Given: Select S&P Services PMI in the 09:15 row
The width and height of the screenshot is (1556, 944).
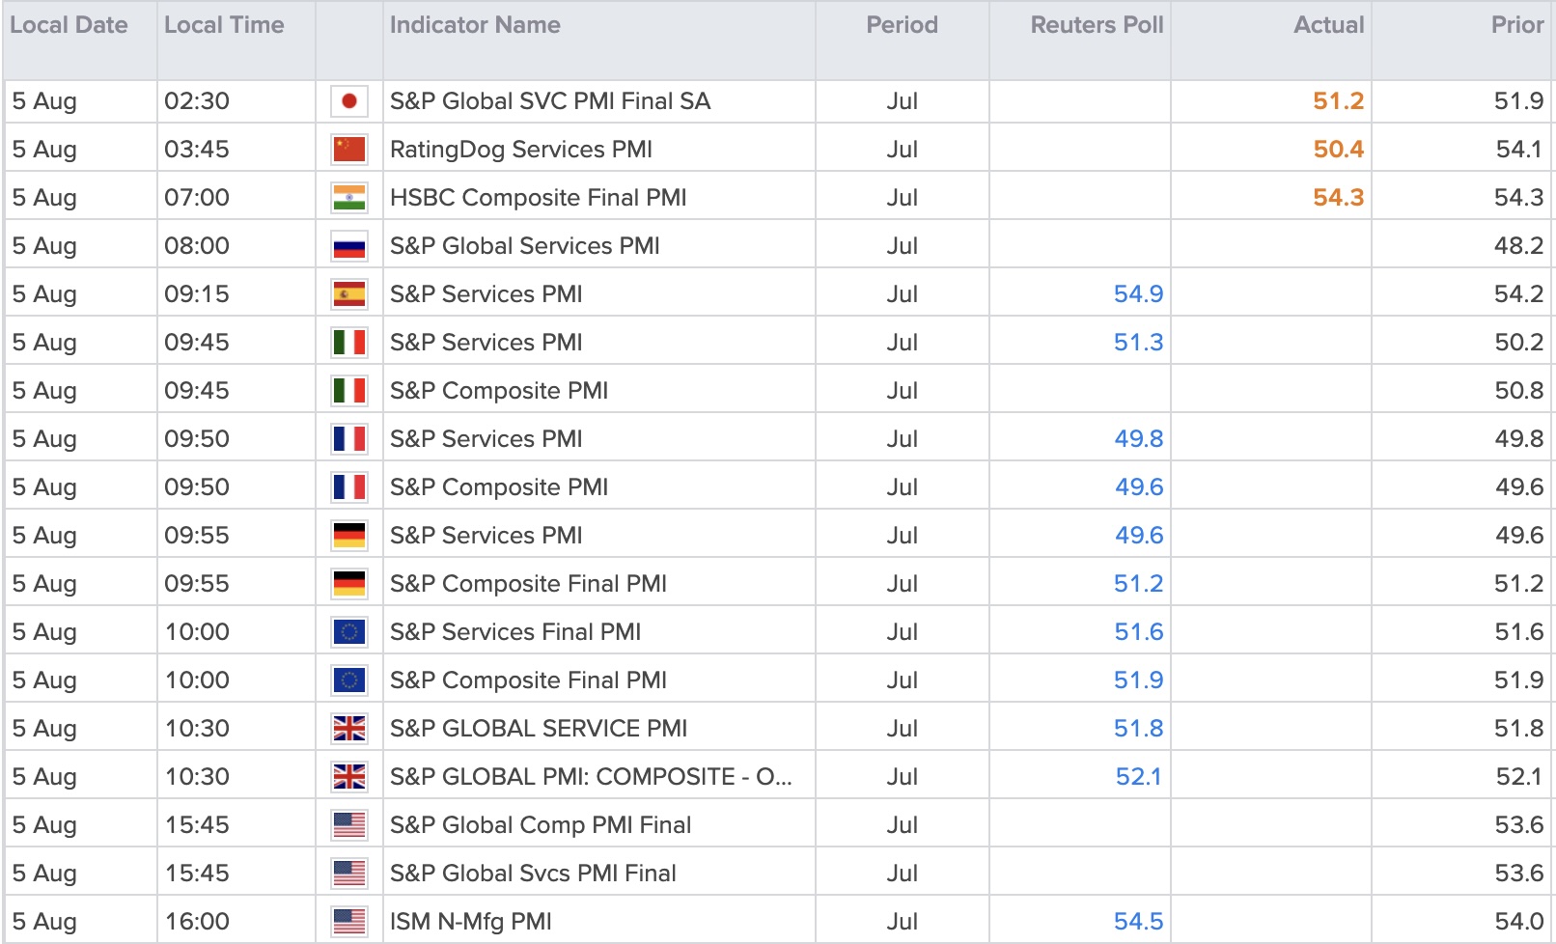Looking at the screenshot, I should click(486, 294).
